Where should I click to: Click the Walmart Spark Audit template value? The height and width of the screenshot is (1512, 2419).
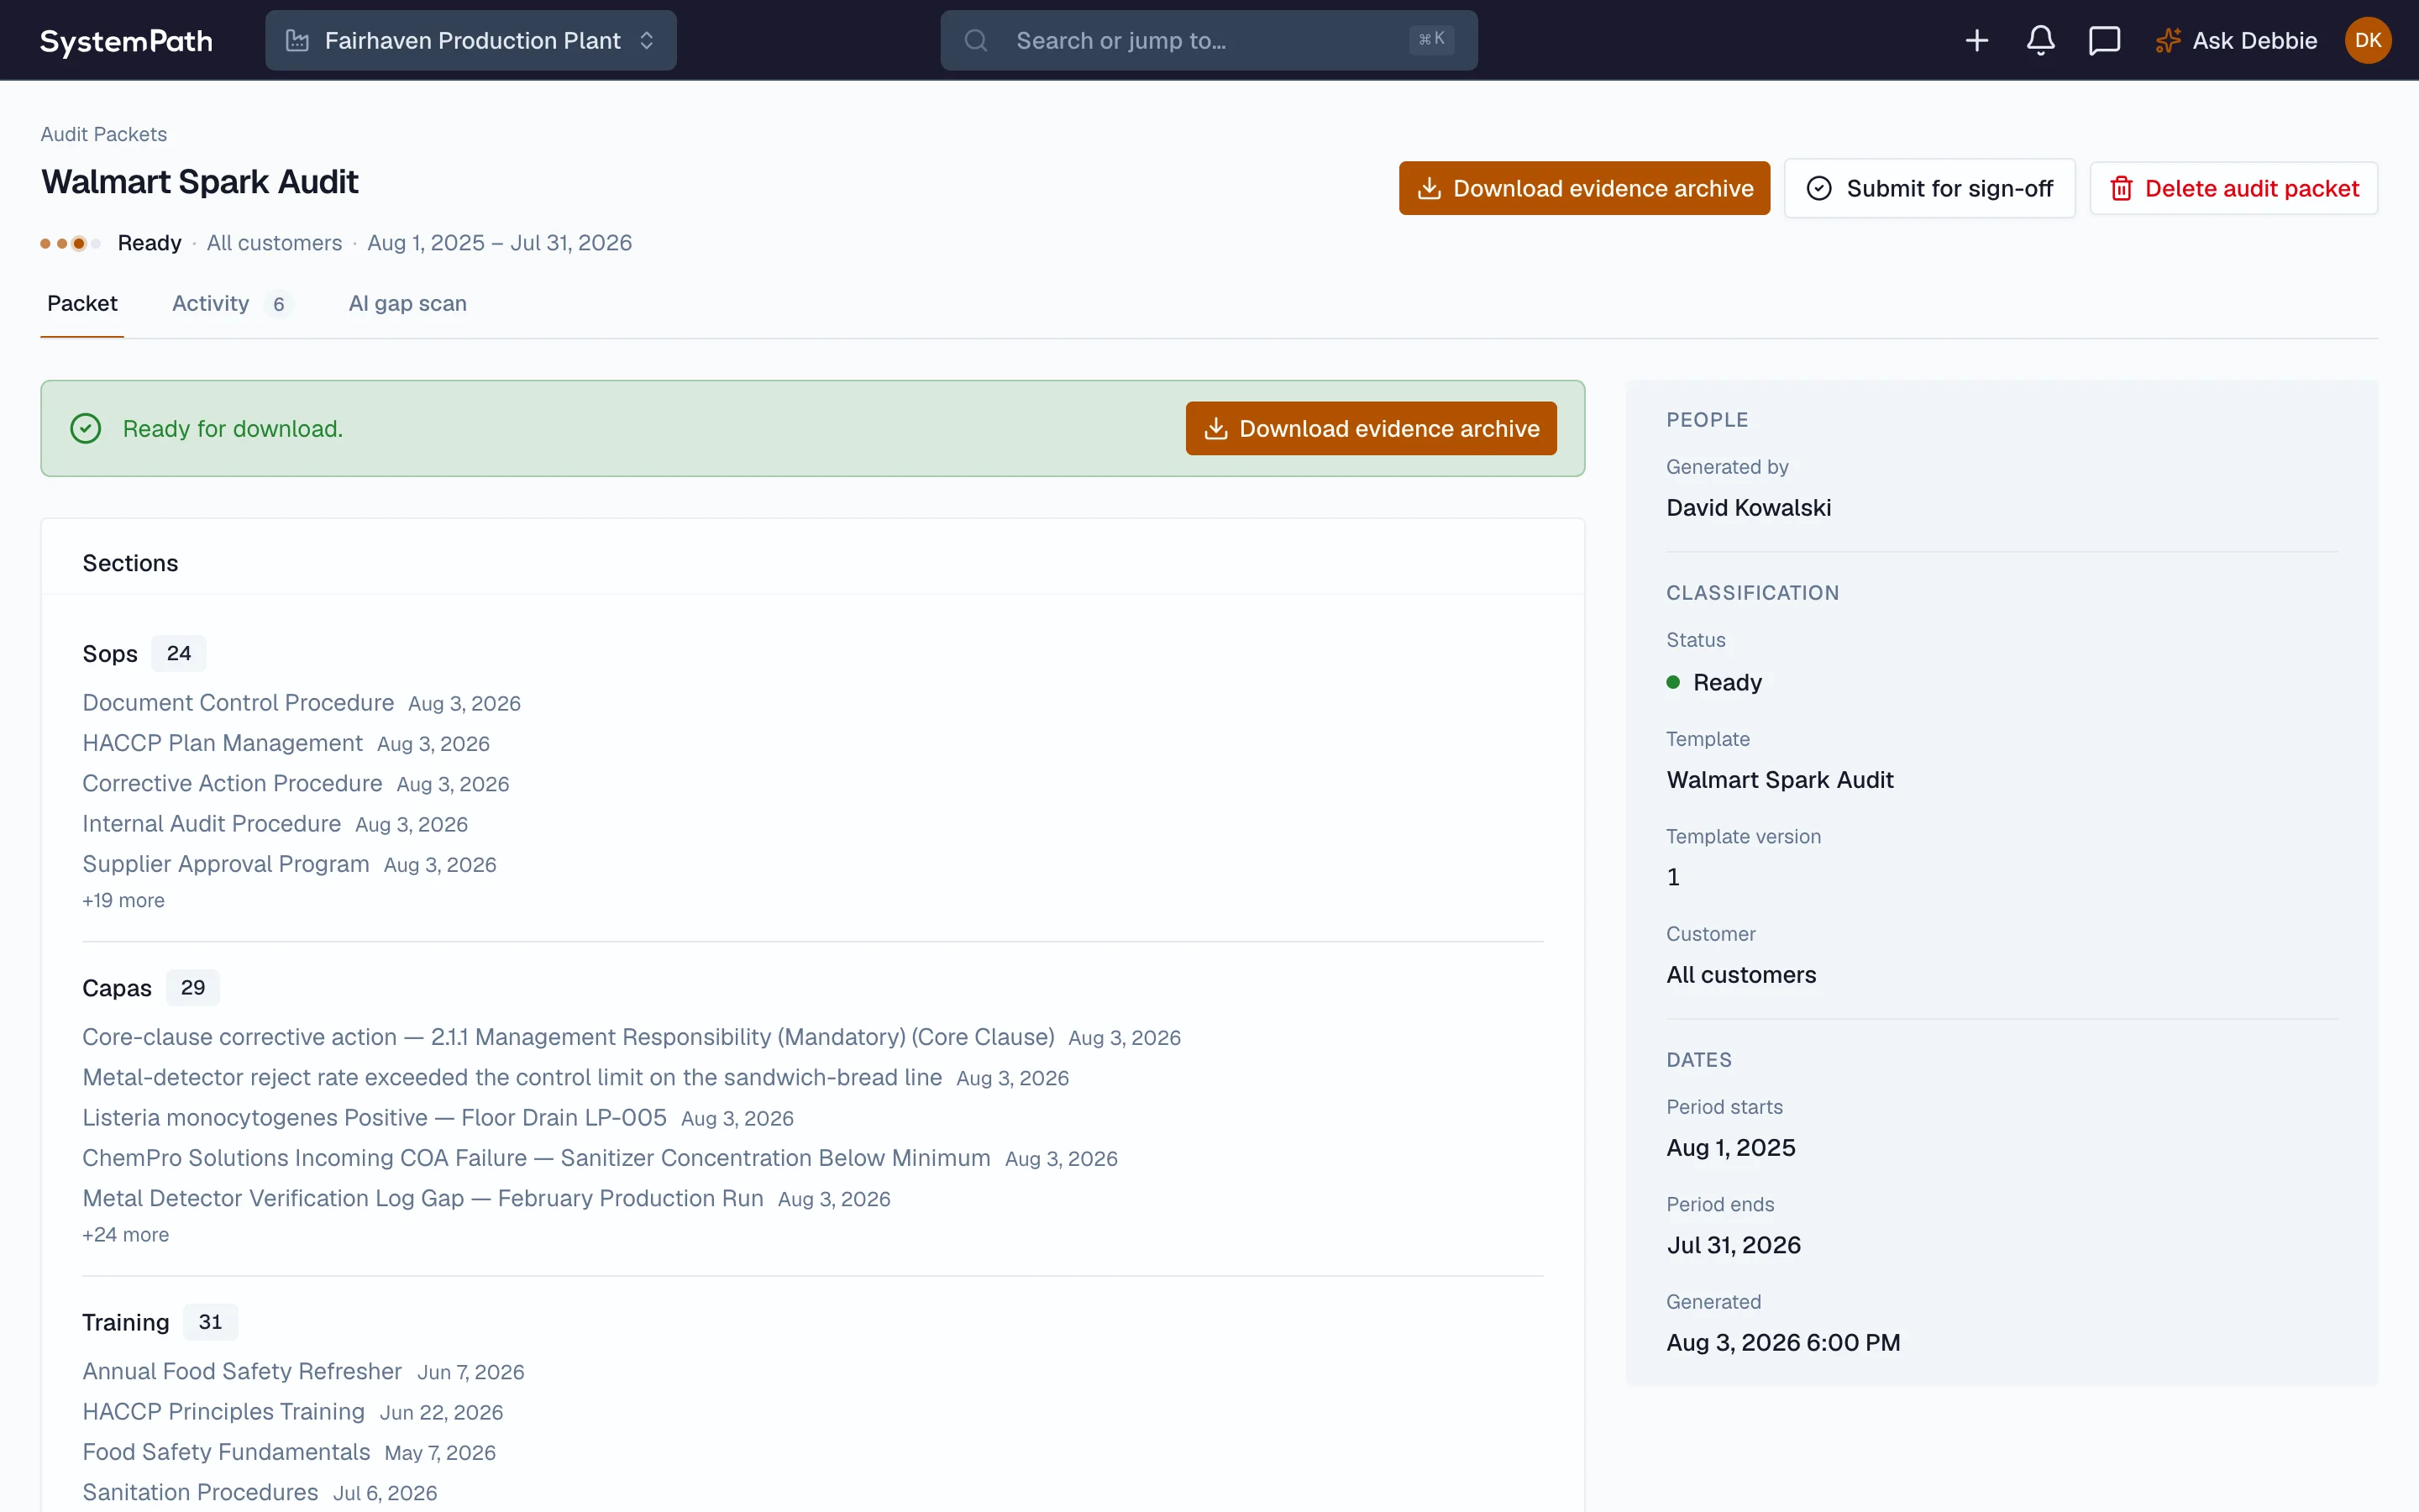coord(1781,780)
